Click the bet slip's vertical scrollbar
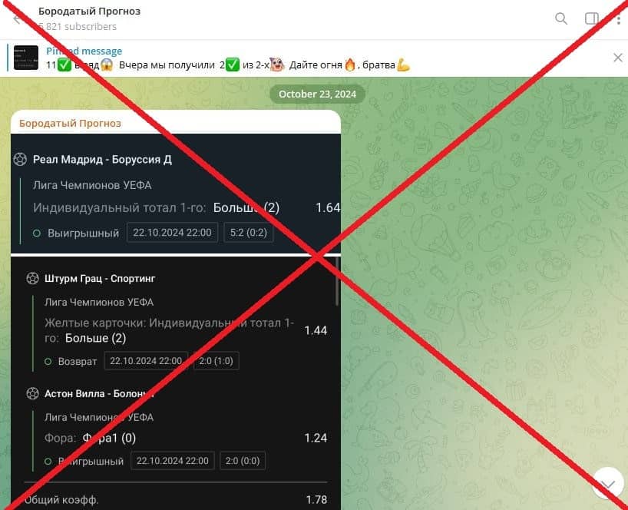Image resolution: width=628 pixels, height=510 pixels. [336, 284]
